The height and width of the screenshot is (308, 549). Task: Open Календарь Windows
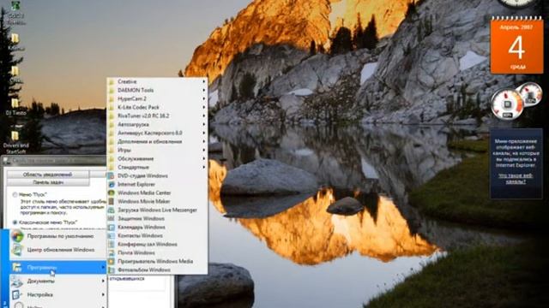[157, 227]
